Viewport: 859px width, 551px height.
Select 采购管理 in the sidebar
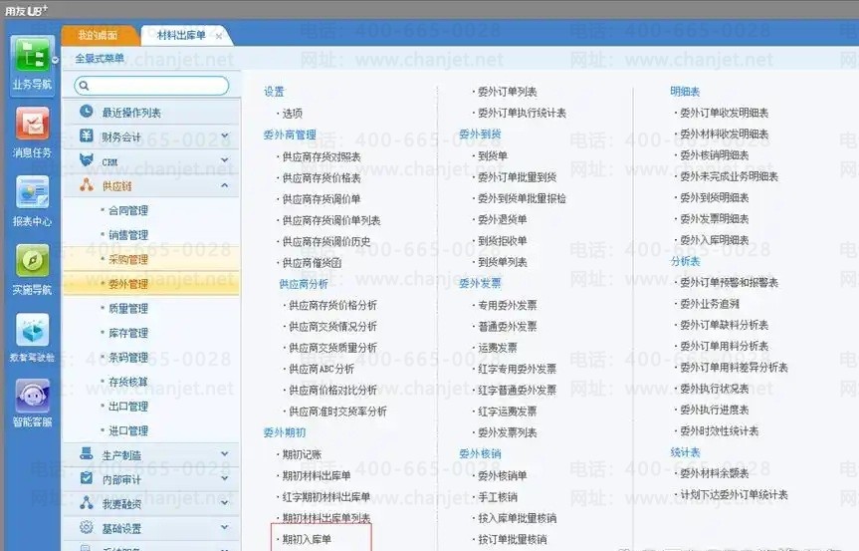tap(127, 259)
